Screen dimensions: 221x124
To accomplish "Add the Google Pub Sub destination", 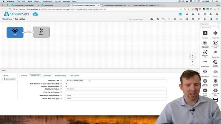I will coord(215,92).
